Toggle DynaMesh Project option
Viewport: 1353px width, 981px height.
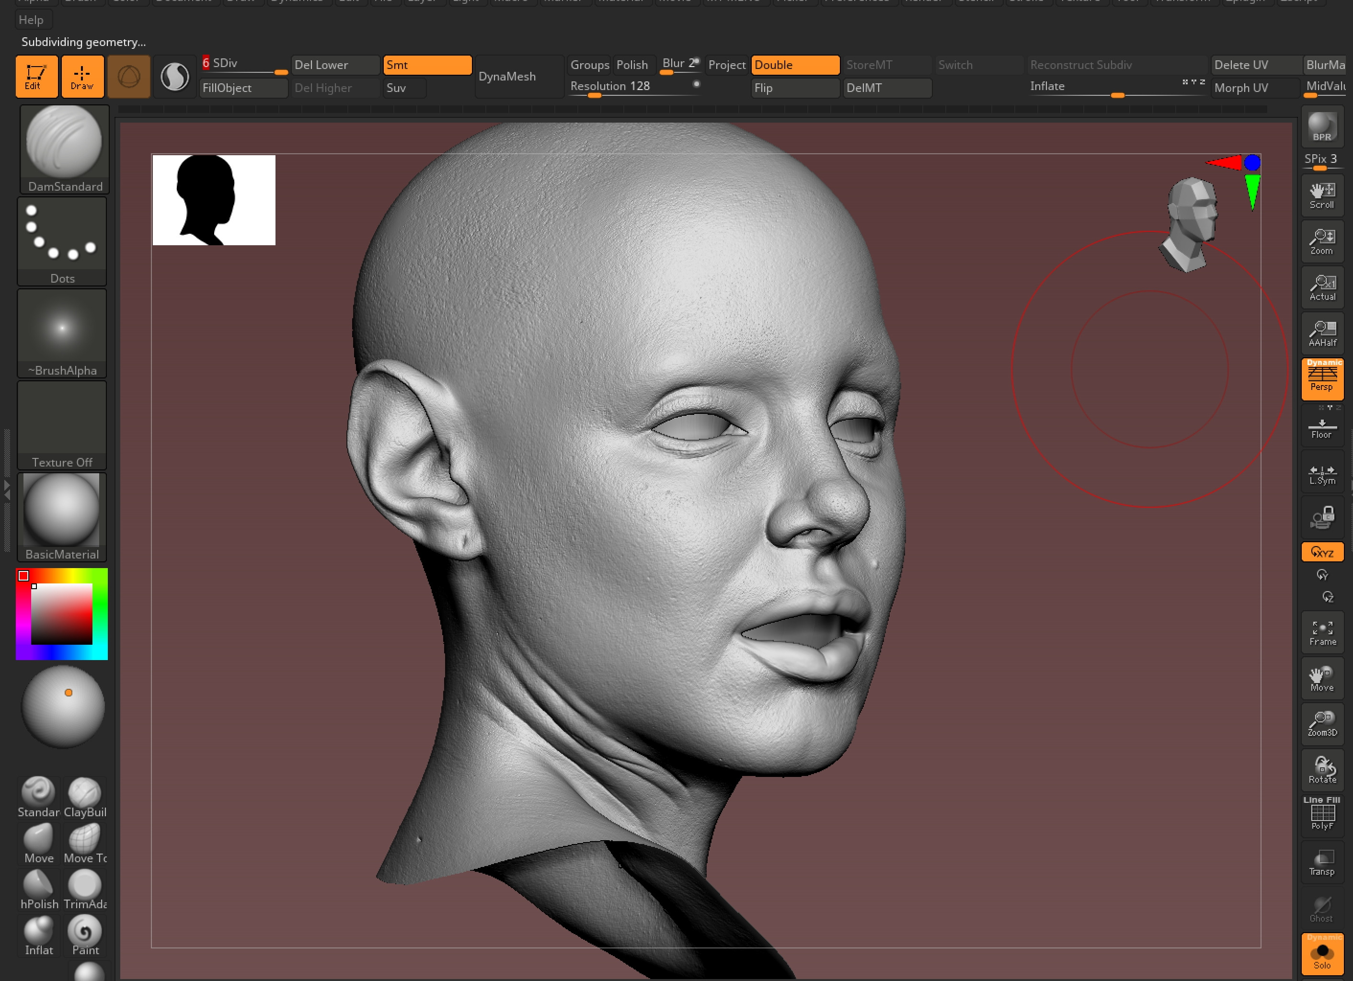tap(727, 65)
